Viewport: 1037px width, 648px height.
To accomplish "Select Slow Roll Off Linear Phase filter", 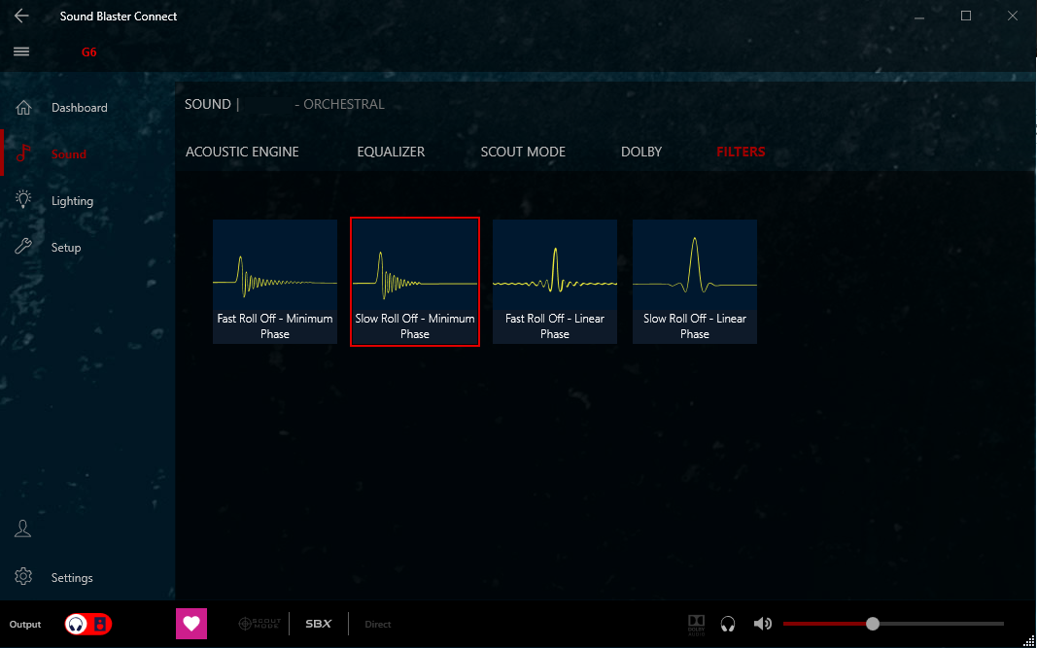I will point(695,282).
